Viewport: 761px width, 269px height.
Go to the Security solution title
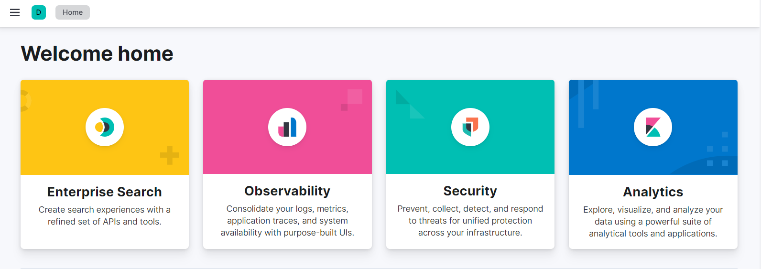pyautogui.click(x=470, y=191)
